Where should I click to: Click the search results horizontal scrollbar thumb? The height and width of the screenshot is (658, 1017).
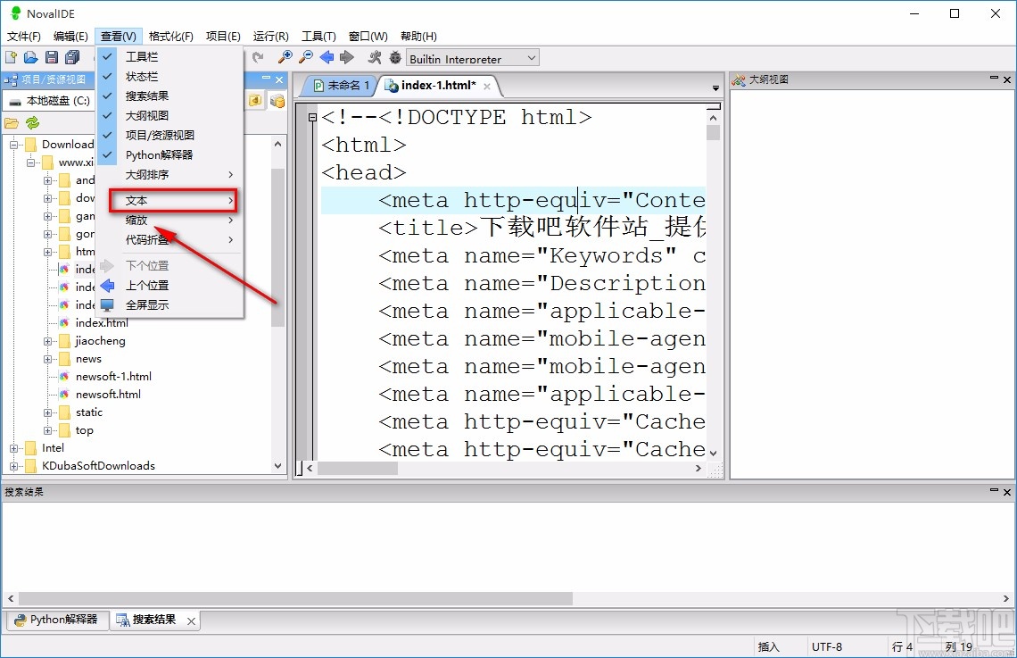[x=295, y=598]
